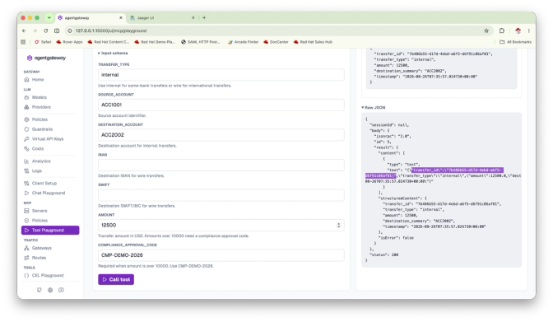Click the address bar URL

coord(111,30)
